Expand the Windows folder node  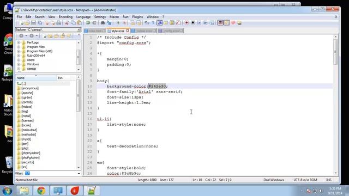point(19,64)
